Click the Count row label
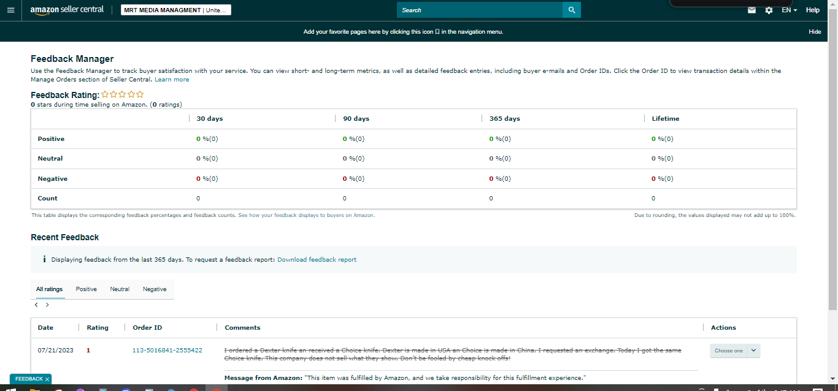Viewport: 838px width, 391px height. point(47,199)
